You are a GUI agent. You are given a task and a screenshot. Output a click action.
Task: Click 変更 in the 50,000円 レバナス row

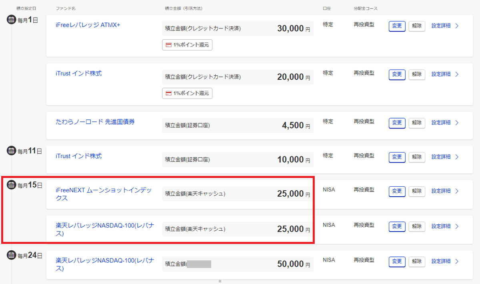pyautogui.click(x=397, y=262)
